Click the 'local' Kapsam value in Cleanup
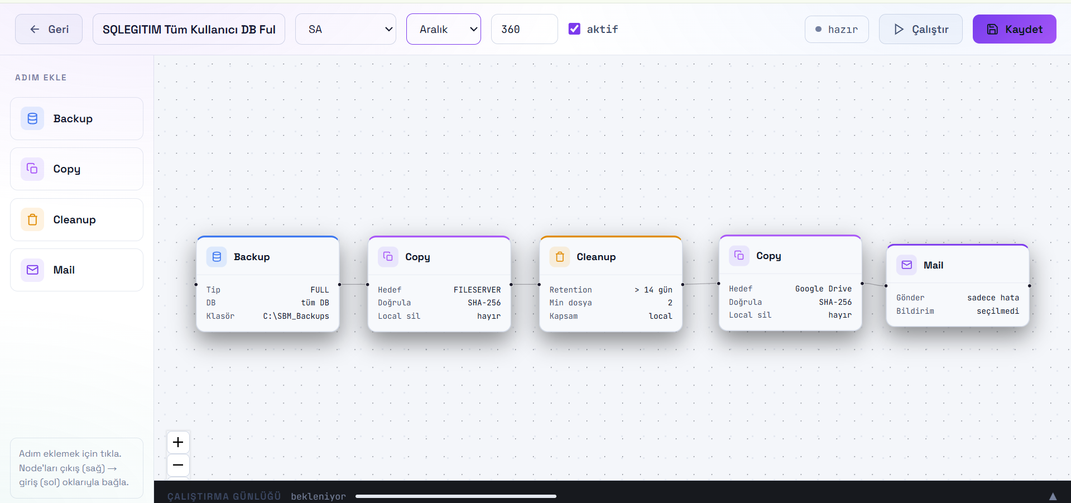1071x503 pixels. 660,316
